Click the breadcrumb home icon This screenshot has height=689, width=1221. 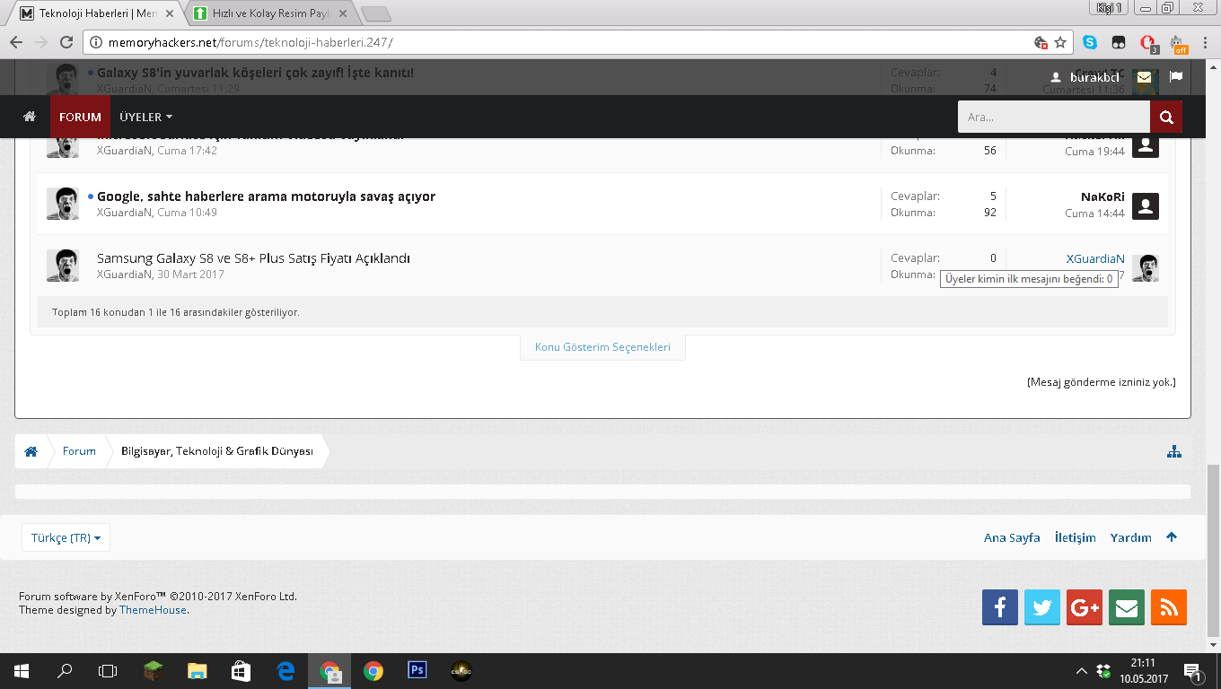pos(31,451)
